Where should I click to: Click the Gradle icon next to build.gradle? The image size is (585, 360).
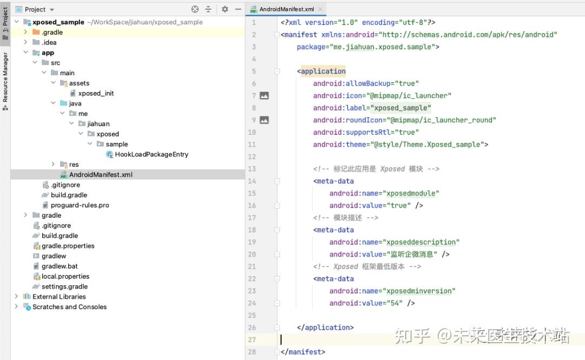(x=45, y=195)
